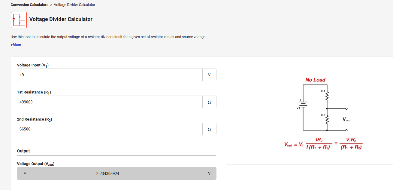The width and height of the screenshot is (393, 190).
Task: Open the V unit selector for Voltage Output
Action: [209, 173]
